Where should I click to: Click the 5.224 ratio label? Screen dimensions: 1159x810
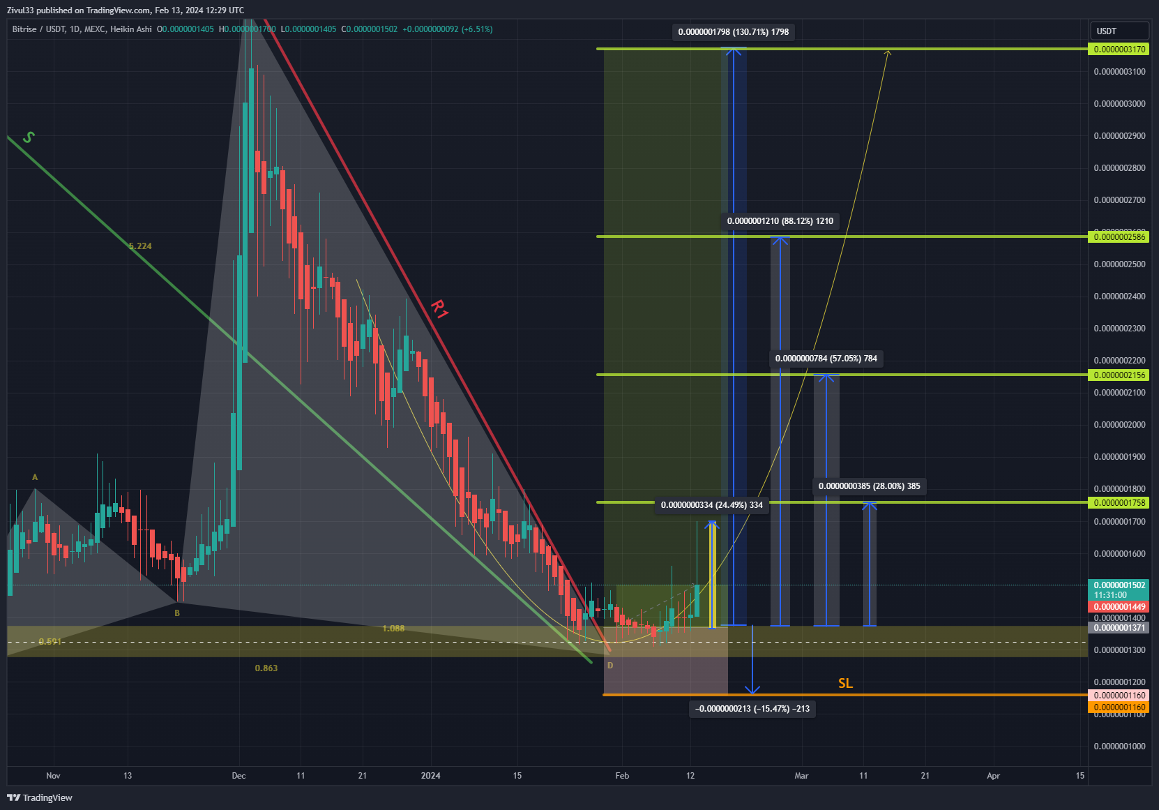point(140,246)
